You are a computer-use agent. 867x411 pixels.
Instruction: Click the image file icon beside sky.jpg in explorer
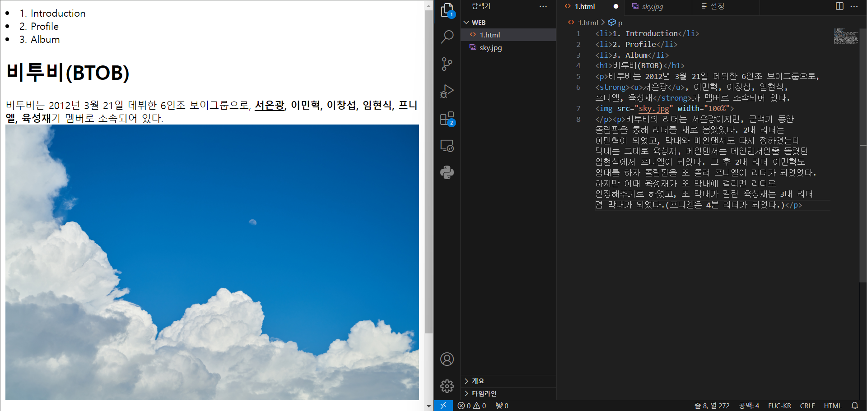(473, 47)
